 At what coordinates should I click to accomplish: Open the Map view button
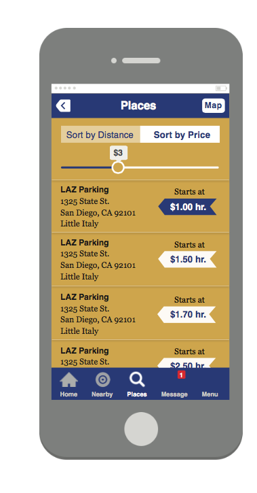[x=213, y=105]
